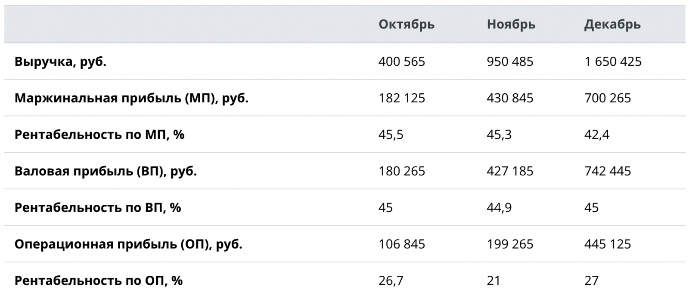689x308 pixels.
Task: Select December gross profit 742 445
Action: pyautogui.click(x=607, y=172)
